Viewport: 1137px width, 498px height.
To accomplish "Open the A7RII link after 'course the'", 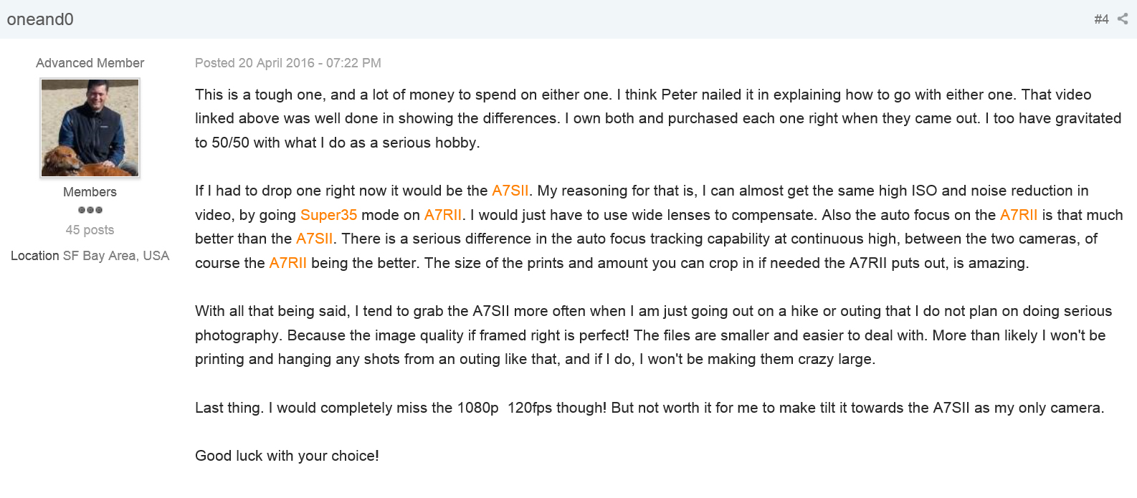I will (x=287, y=263).
